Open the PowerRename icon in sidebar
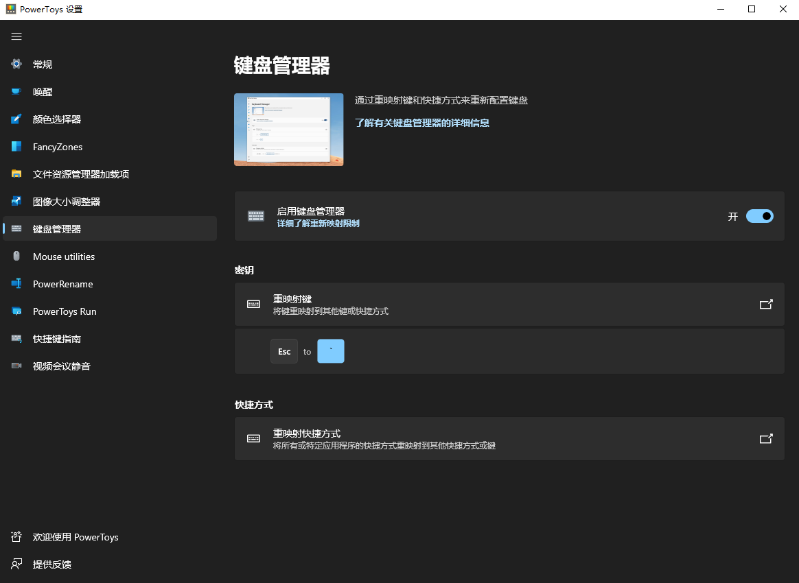The image size is (799, 583). (16, 284)
